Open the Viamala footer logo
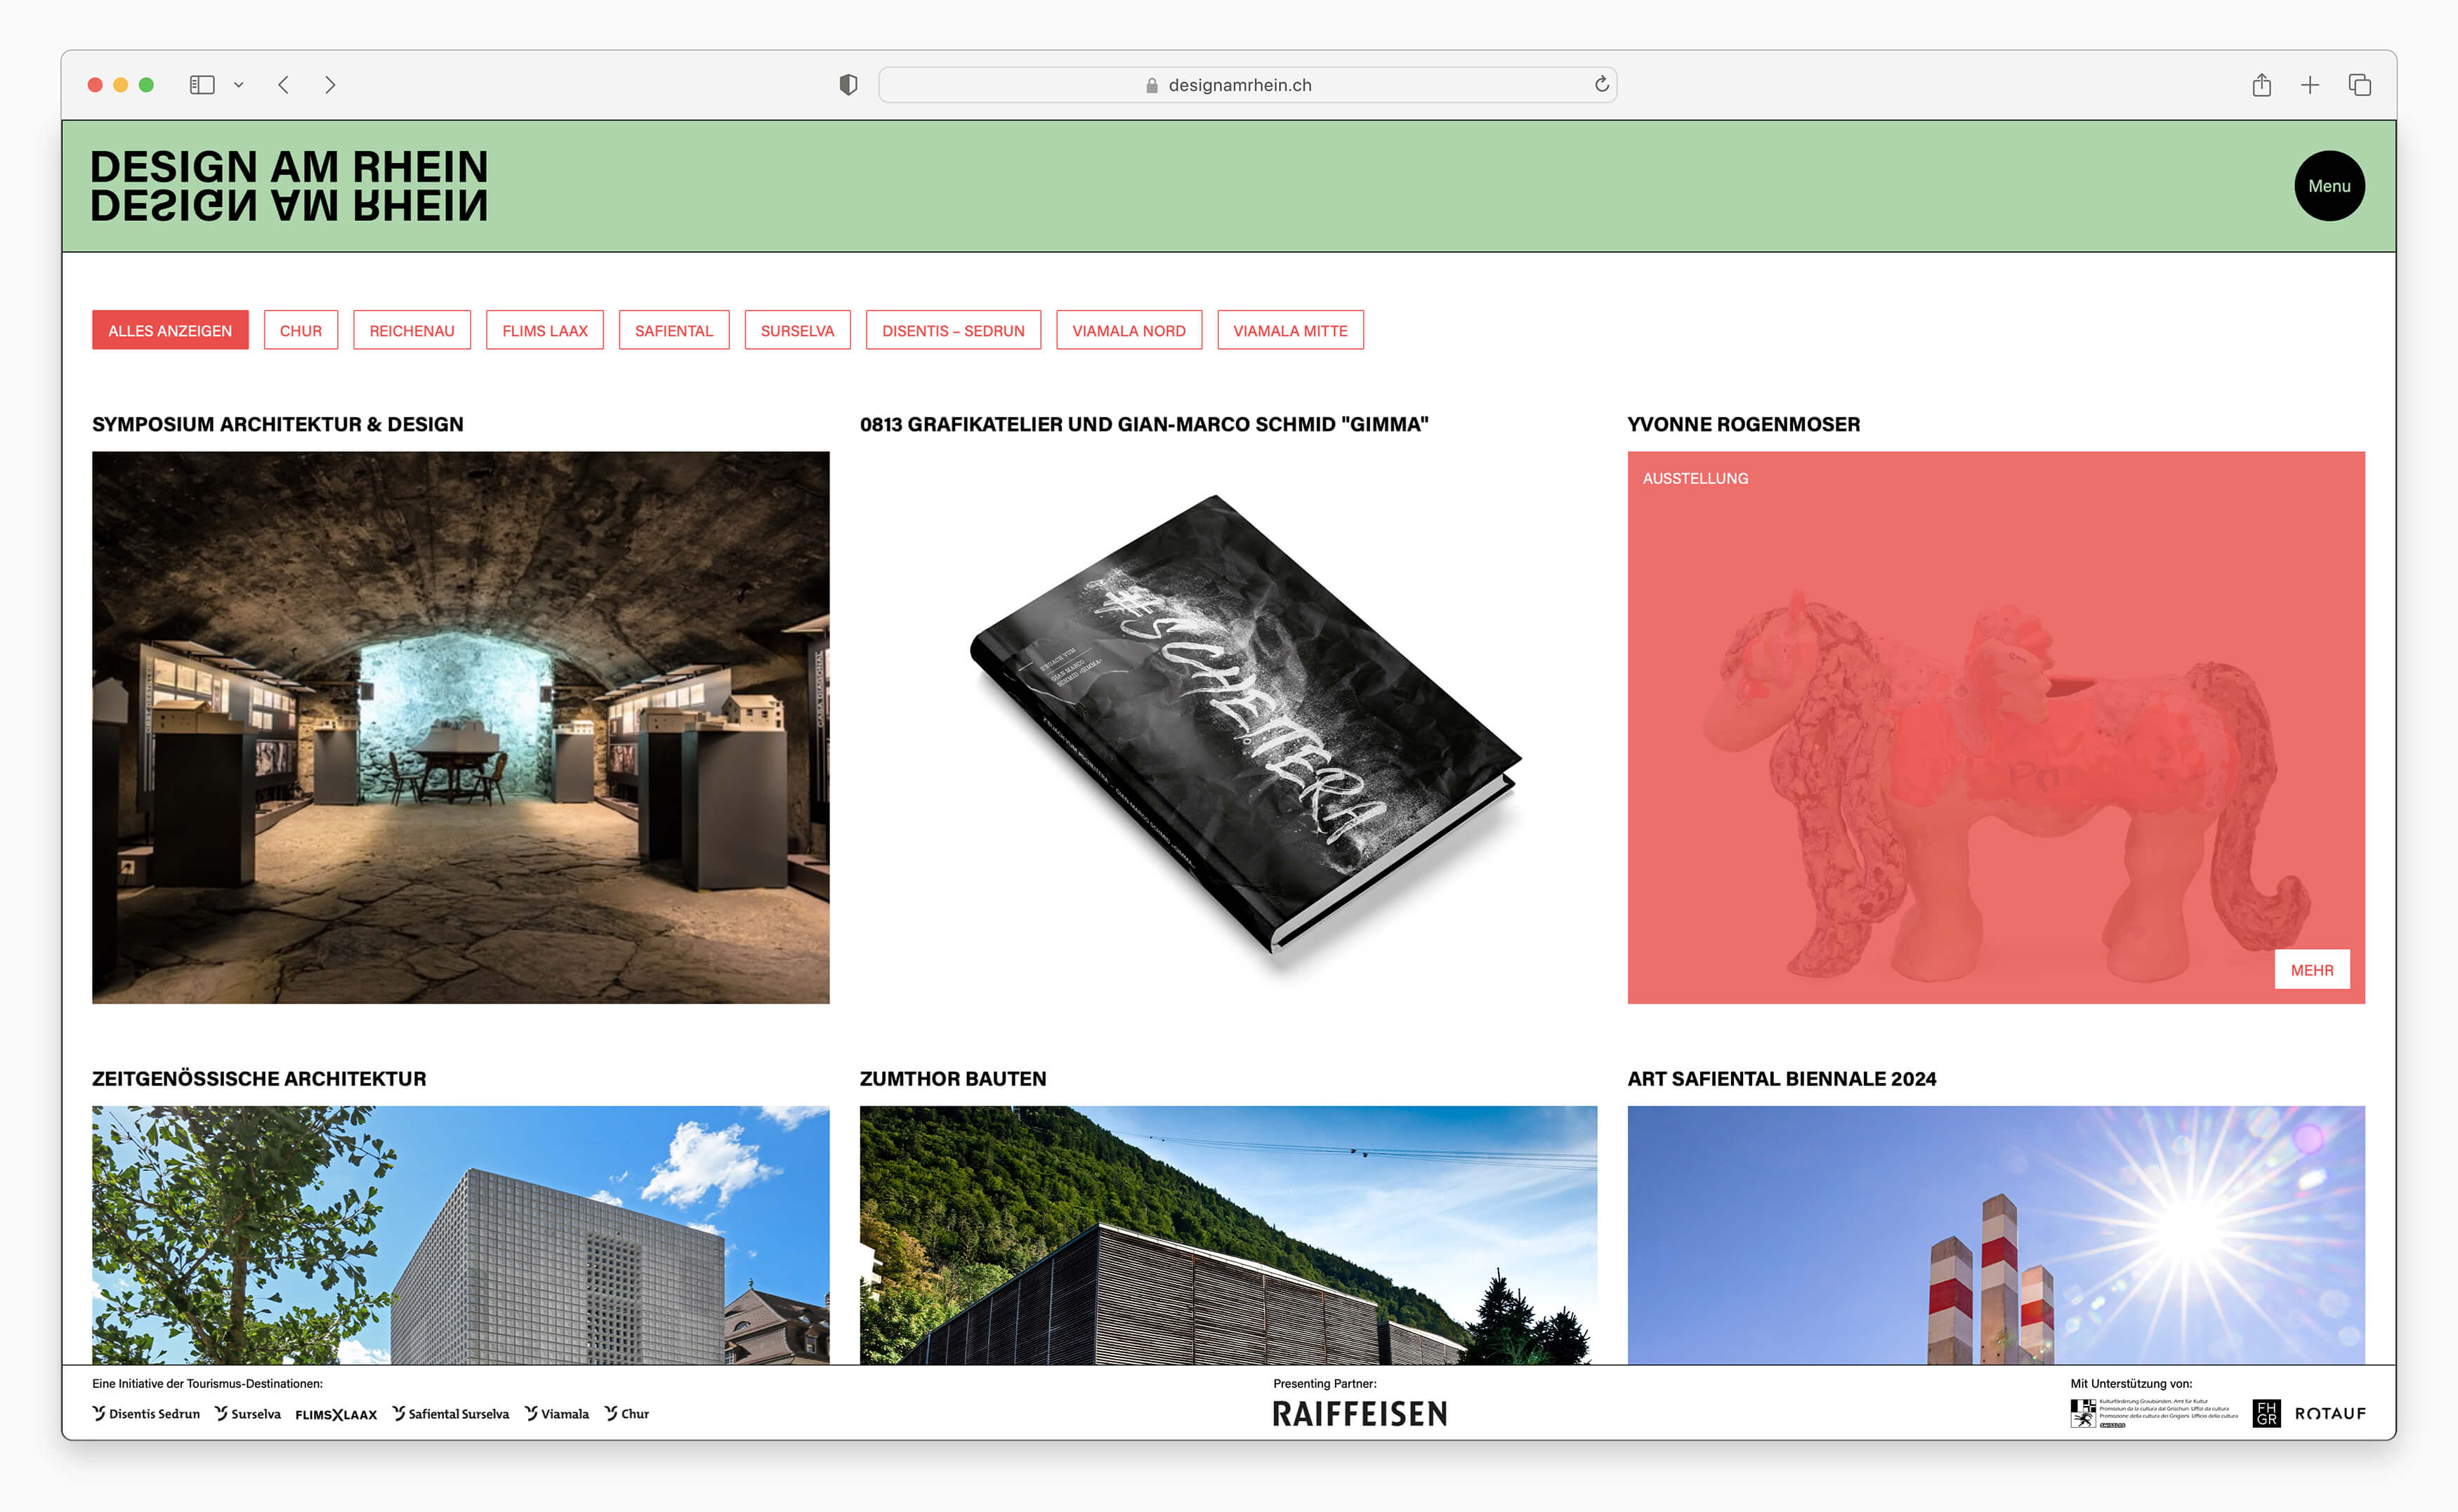 click(x=557, y=1413)
